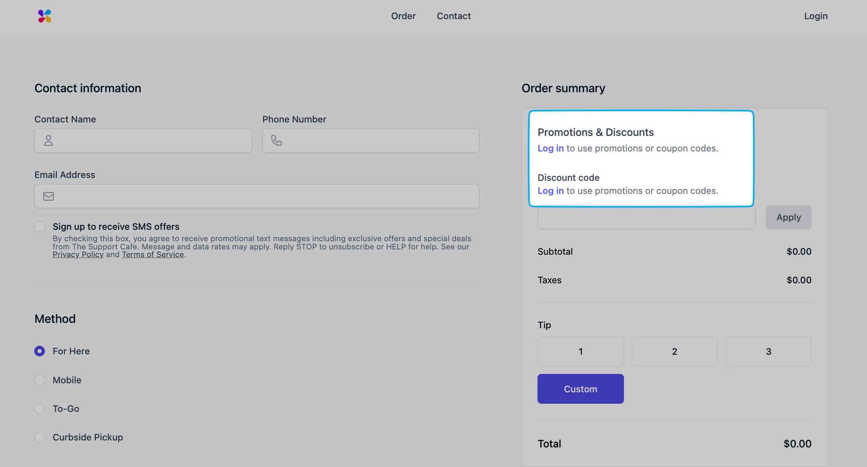
Task: Choose the Mobile radio option
Action: pos(40,380)
